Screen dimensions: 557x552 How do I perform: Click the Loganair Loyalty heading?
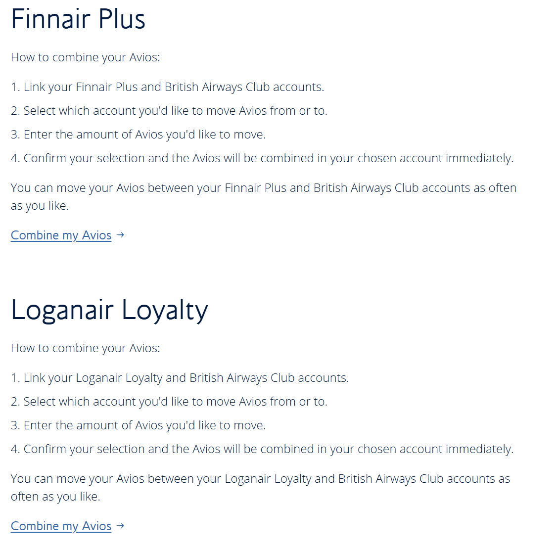(109, 310)
